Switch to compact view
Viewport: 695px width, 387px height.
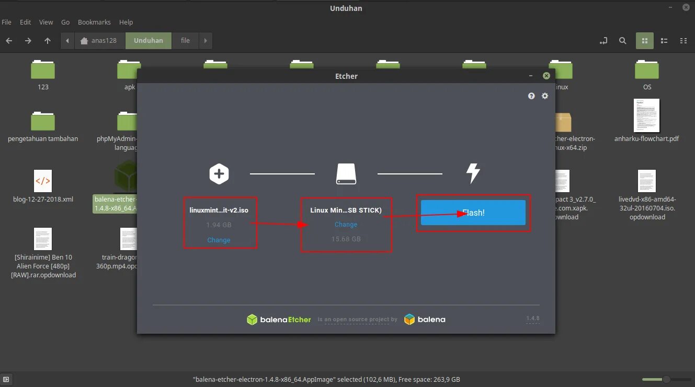pyautogui.click(x=683, y=41)
